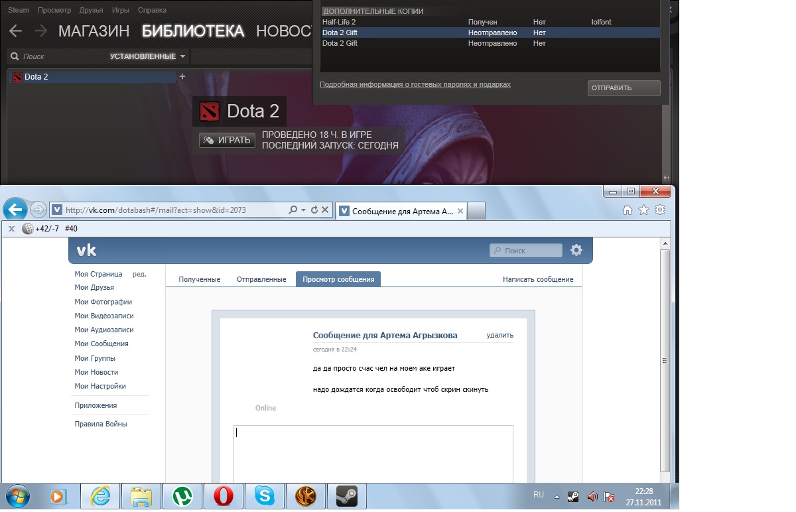Open link about guest passes and gifts
Screen dimensions: 796x512
point(415,85)
